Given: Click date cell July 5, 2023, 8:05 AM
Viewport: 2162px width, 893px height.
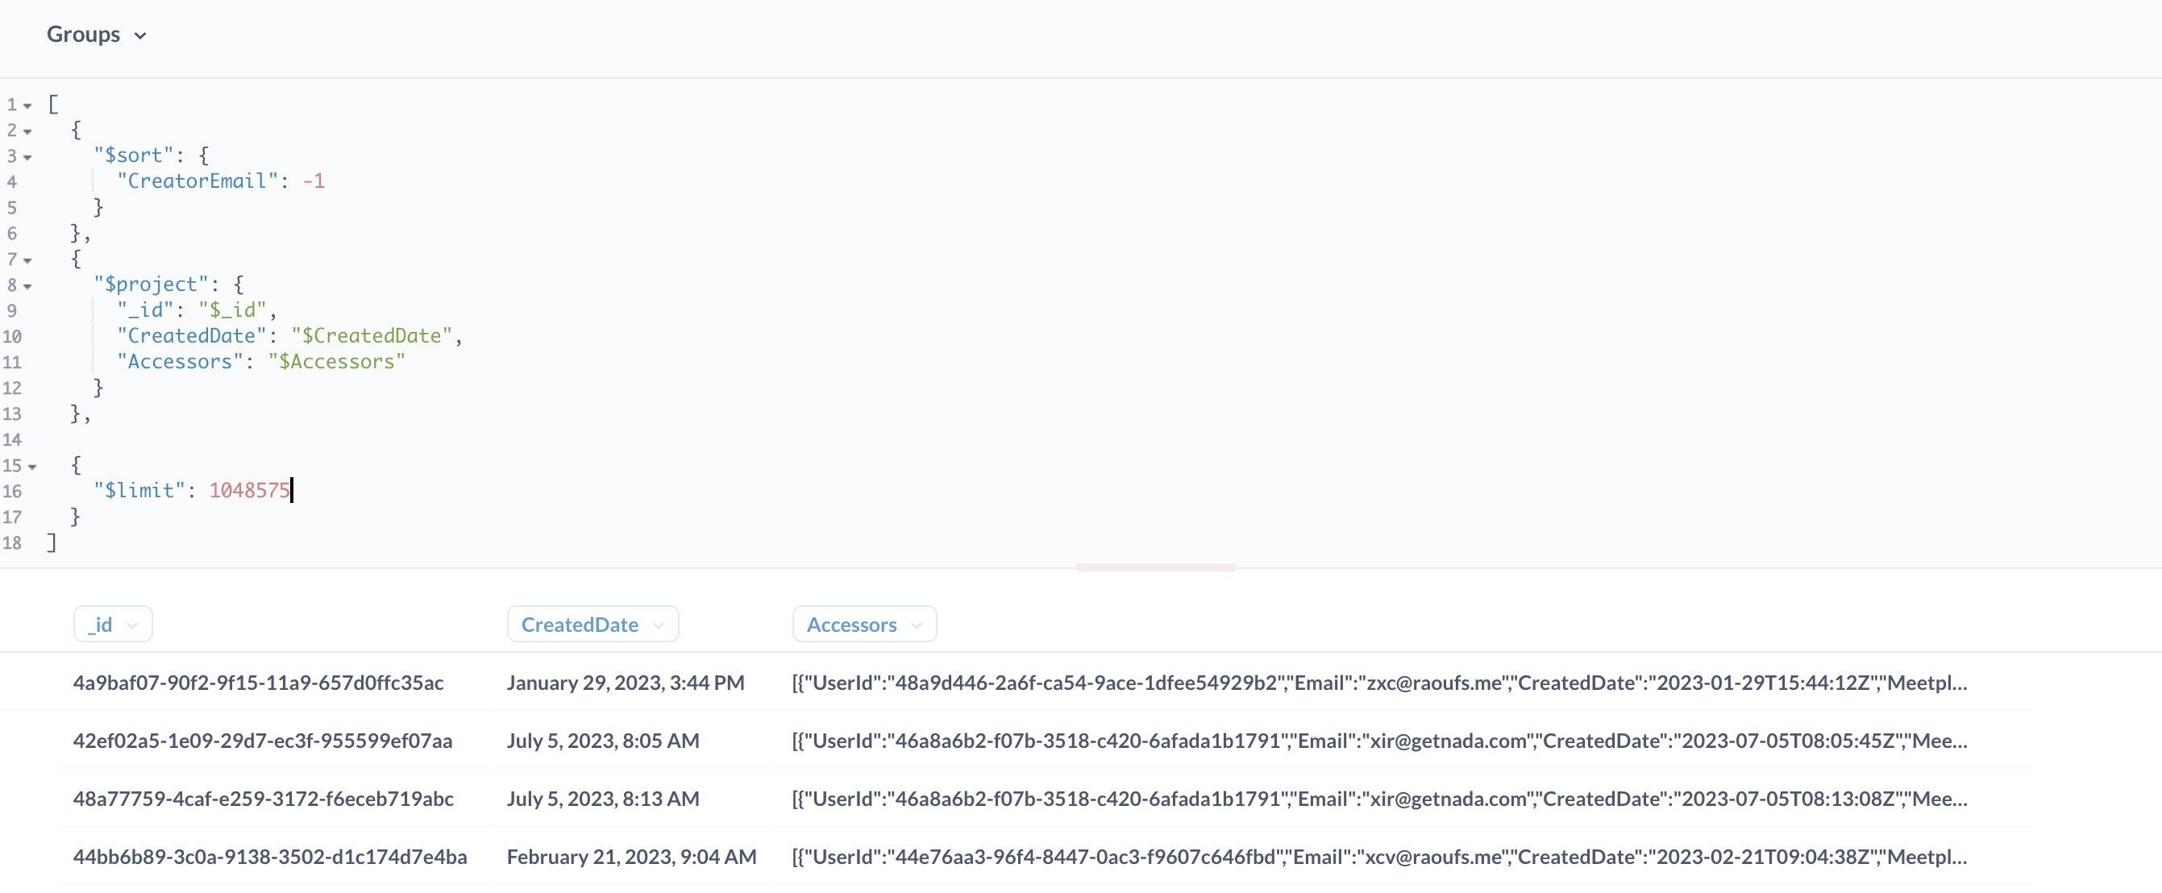Looking at the screenshot, I should [x=603, y=741].
